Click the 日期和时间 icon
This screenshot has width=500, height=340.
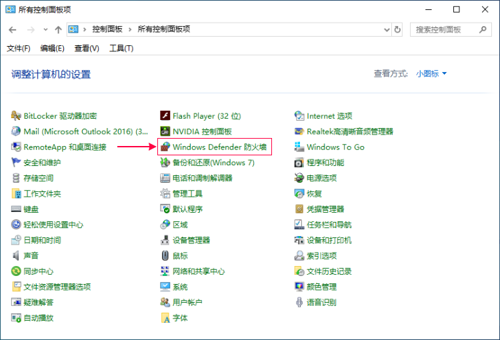(x=16, y=240)
